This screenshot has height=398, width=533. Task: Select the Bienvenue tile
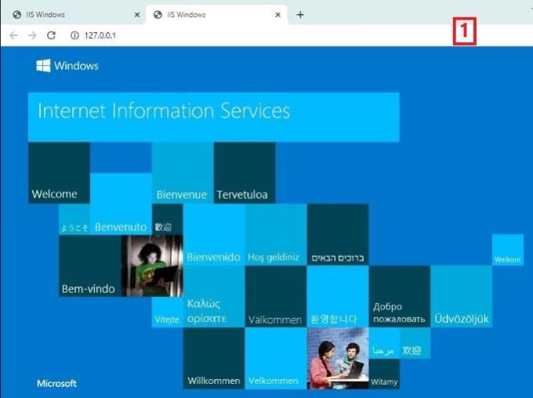click(182, 173)
